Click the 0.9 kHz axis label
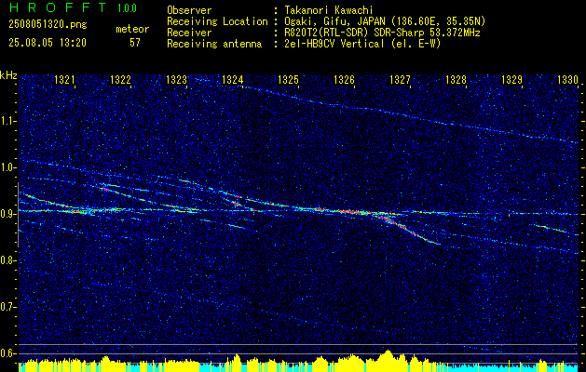The width and height of the screenshot is (586, 372). [8, 214]
